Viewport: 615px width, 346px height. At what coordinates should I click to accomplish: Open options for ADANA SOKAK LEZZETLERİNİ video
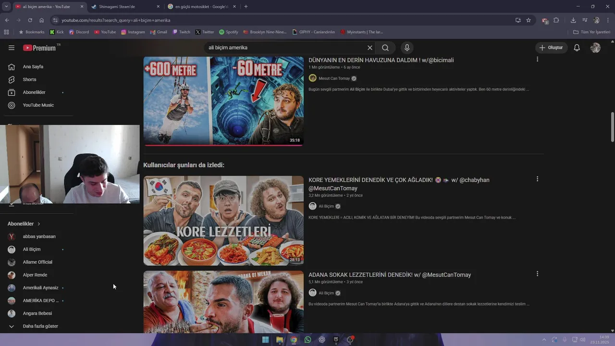point(537,273)
